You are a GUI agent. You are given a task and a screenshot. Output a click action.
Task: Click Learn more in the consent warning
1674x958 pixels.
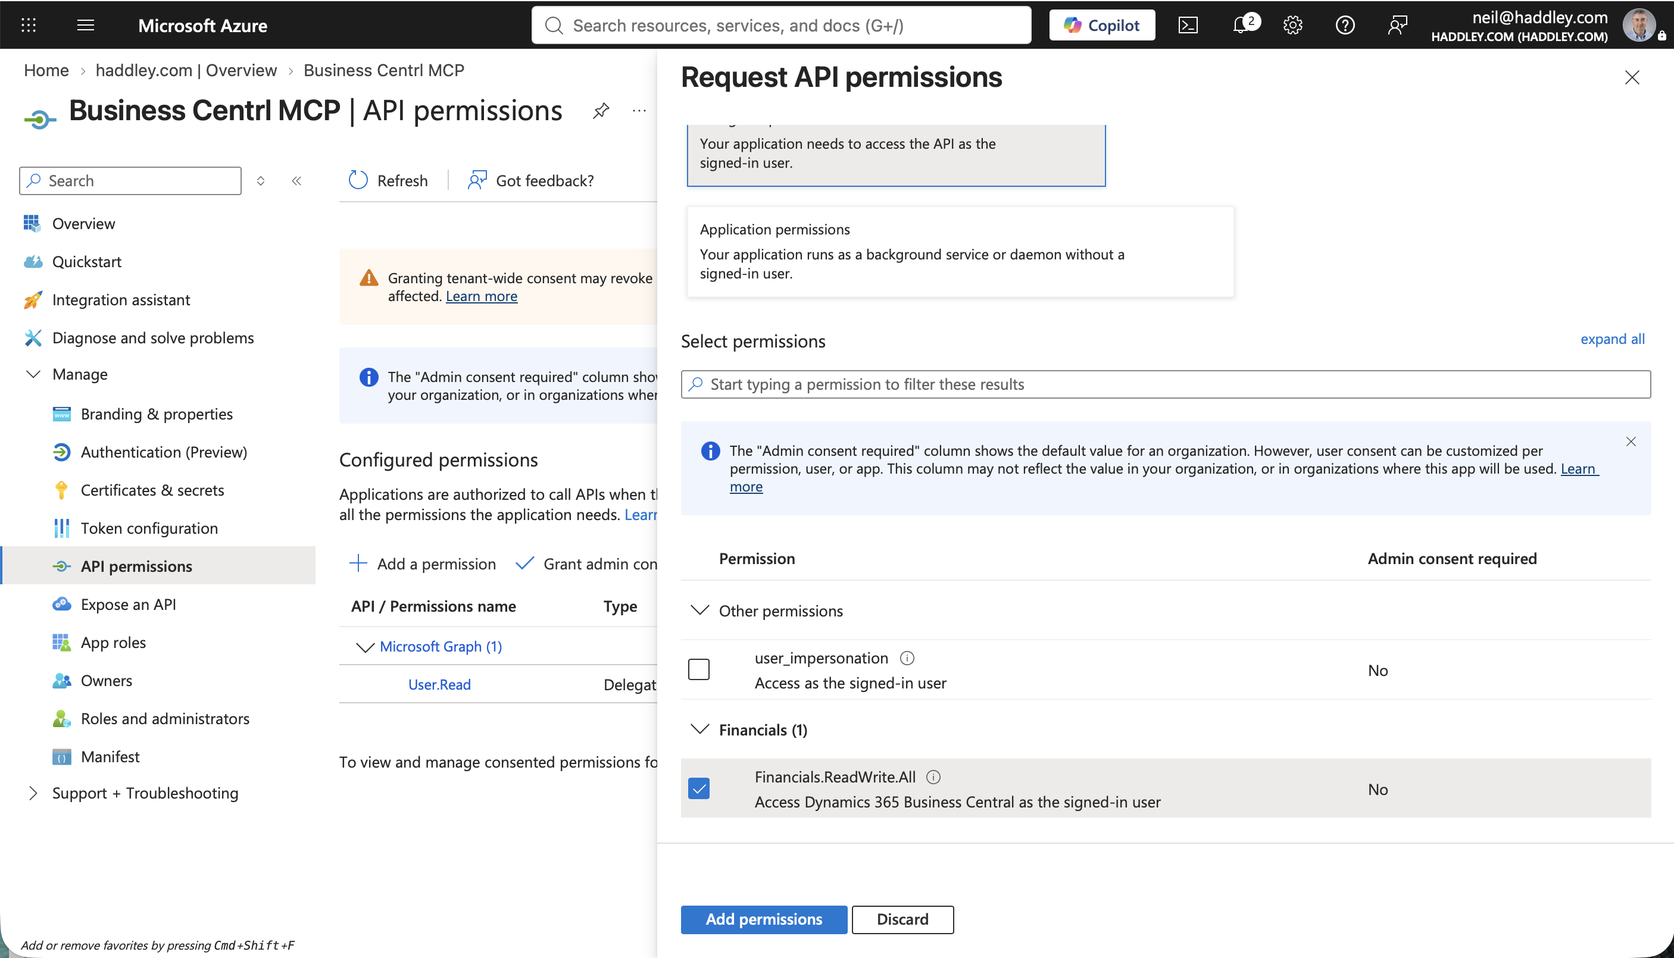pyautogui.click(x=481, y=297)
